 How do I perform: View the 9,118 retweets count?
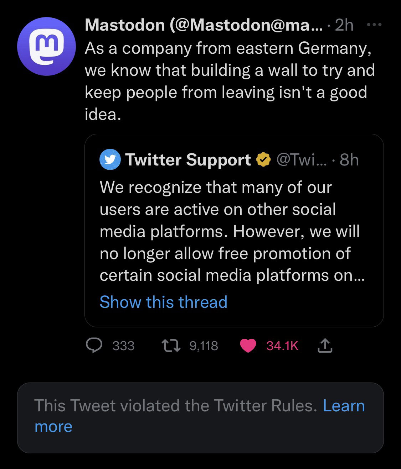click(204, 346)
